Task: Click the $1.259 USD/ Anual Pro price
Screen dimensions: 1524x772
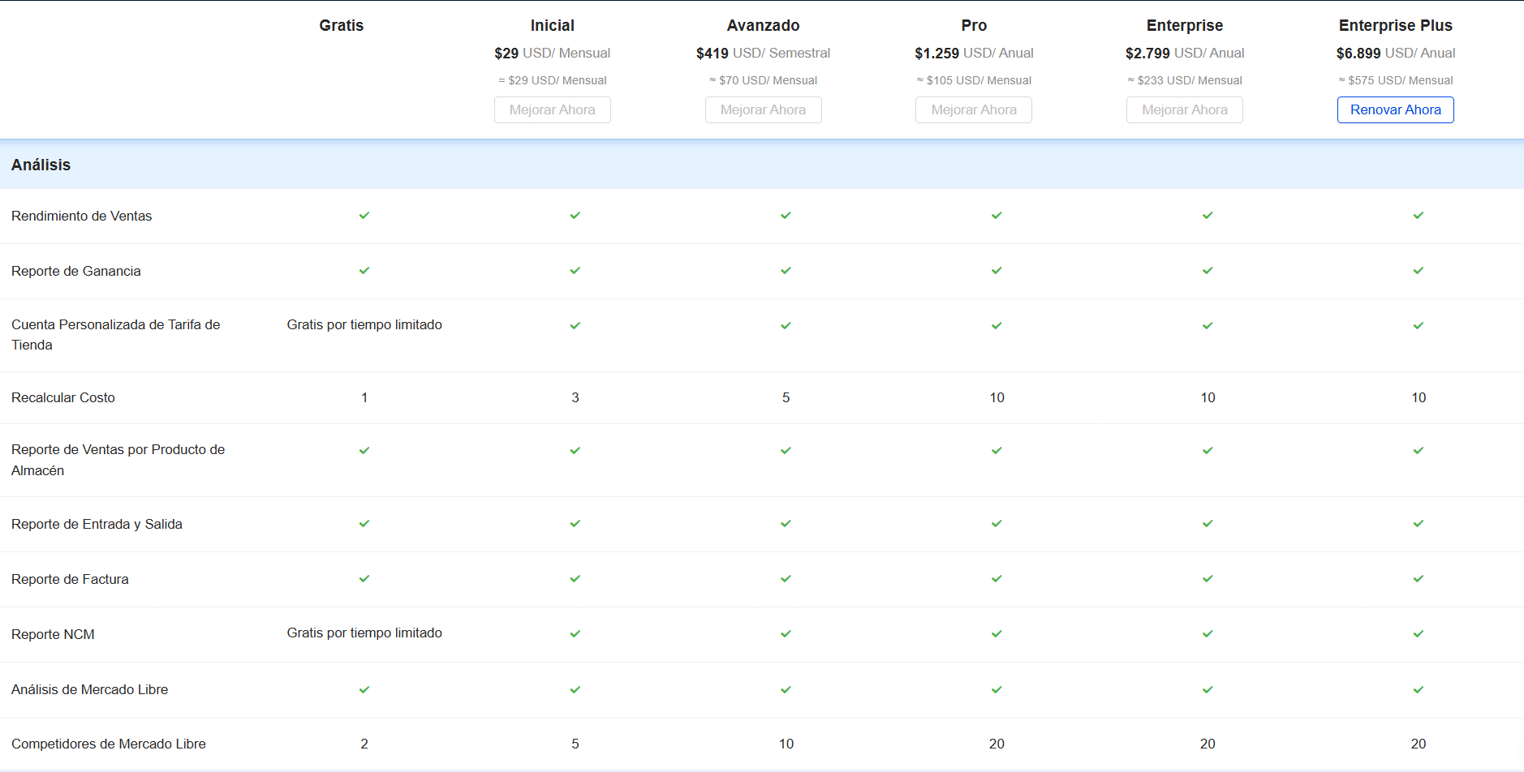Action: [973, 54]
